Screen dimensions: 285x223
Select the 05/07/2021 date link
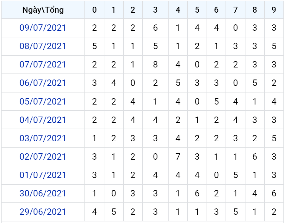coord(43,102)
